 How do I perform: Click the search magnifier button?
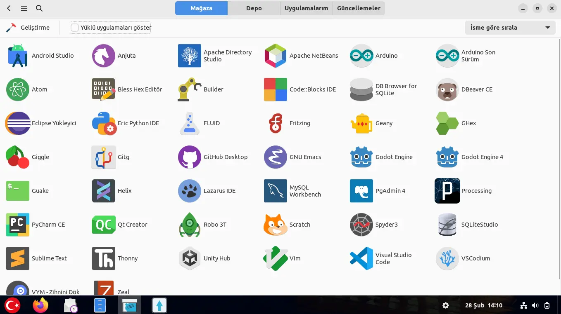click(39, 8)
